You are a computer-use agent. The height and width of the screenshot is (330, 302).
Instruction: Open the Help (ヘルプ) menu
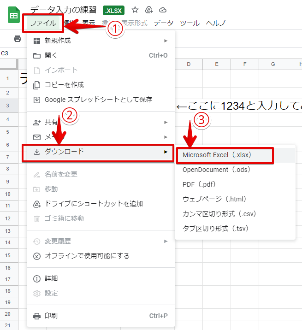(x=216, y=23)
